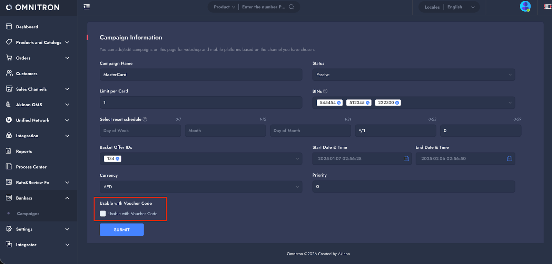
Task: Click the search magnifier icon in top bar
Action: pos(292,7)
